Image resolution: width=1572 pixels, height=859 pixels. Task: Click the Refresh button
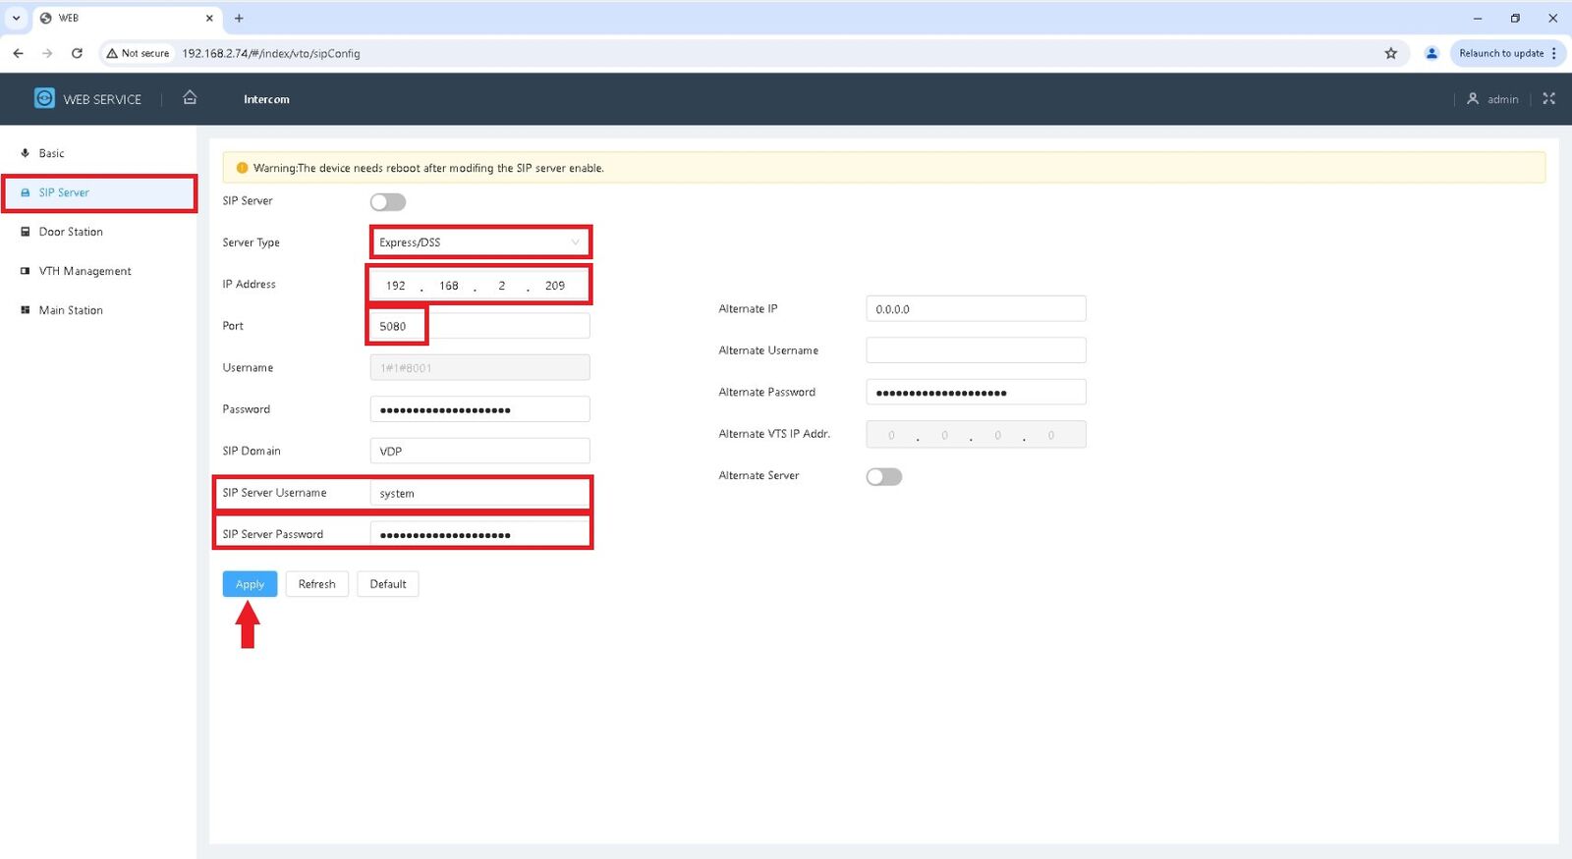coord(316,584)
